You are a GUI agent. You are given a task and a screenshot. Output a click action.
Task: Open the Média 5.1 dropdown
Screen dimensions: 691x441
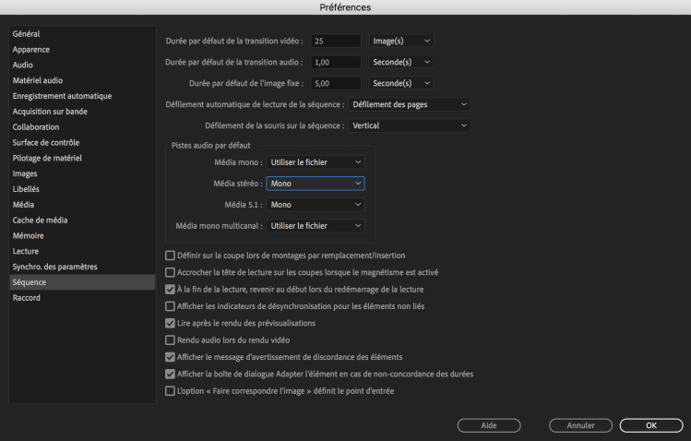[x=316, y=204]
